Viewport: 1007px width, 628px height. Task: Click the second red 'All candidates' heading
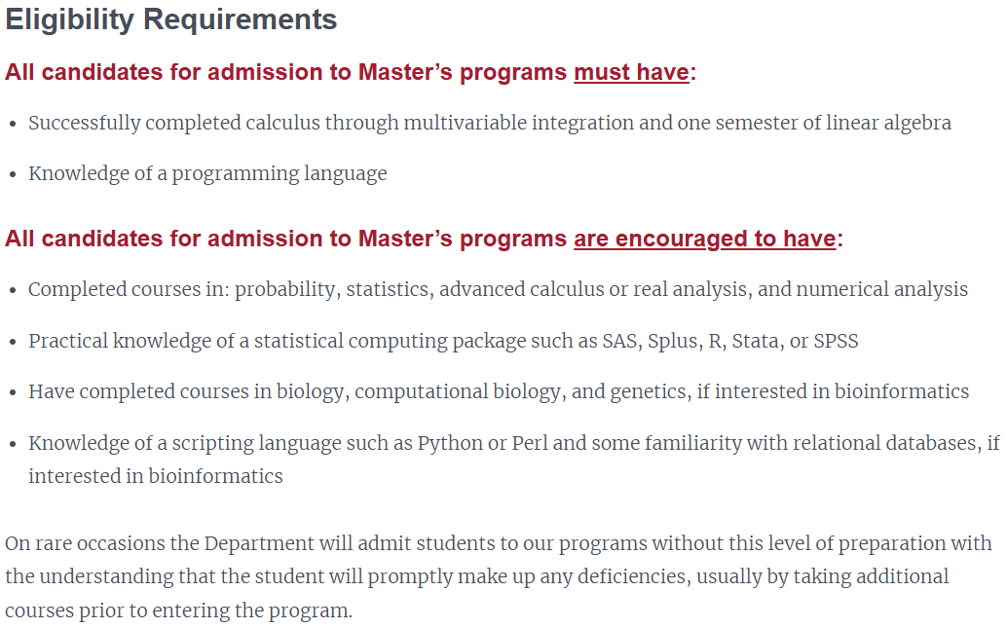coord(424,239)
